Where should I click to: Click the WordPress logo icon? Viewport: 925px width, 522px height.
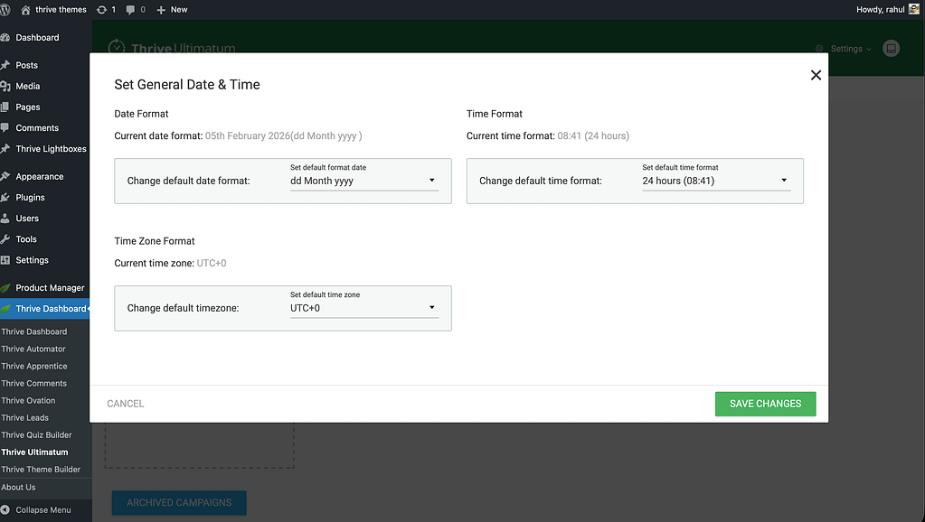(x=7, y=9)
